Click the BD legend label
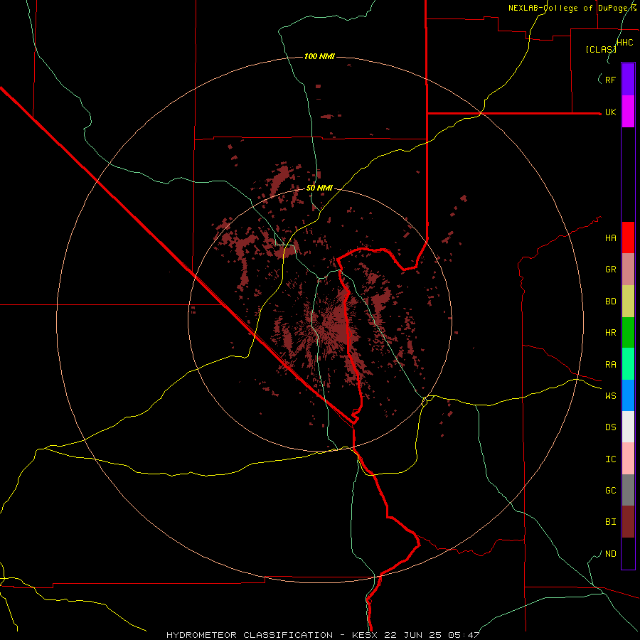The height and width of the screenshot is (640, 640). point(610,302)
